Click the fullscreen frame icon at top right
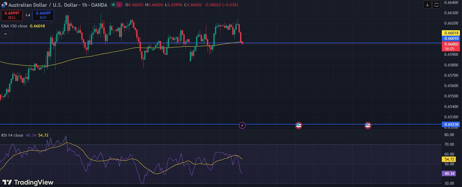462x187 pixels. 436,5
